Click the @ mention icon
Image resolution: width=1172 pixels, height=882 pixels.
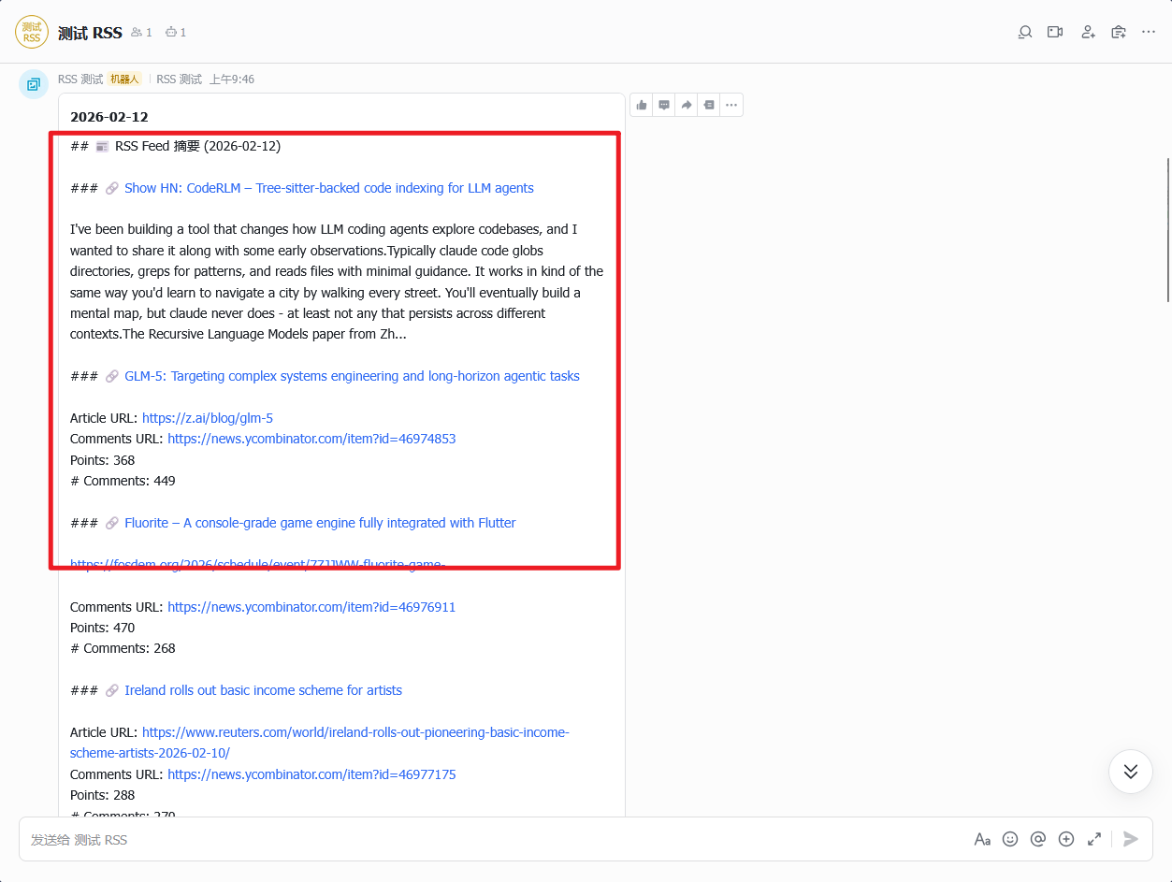click(x=1038, y=839)
